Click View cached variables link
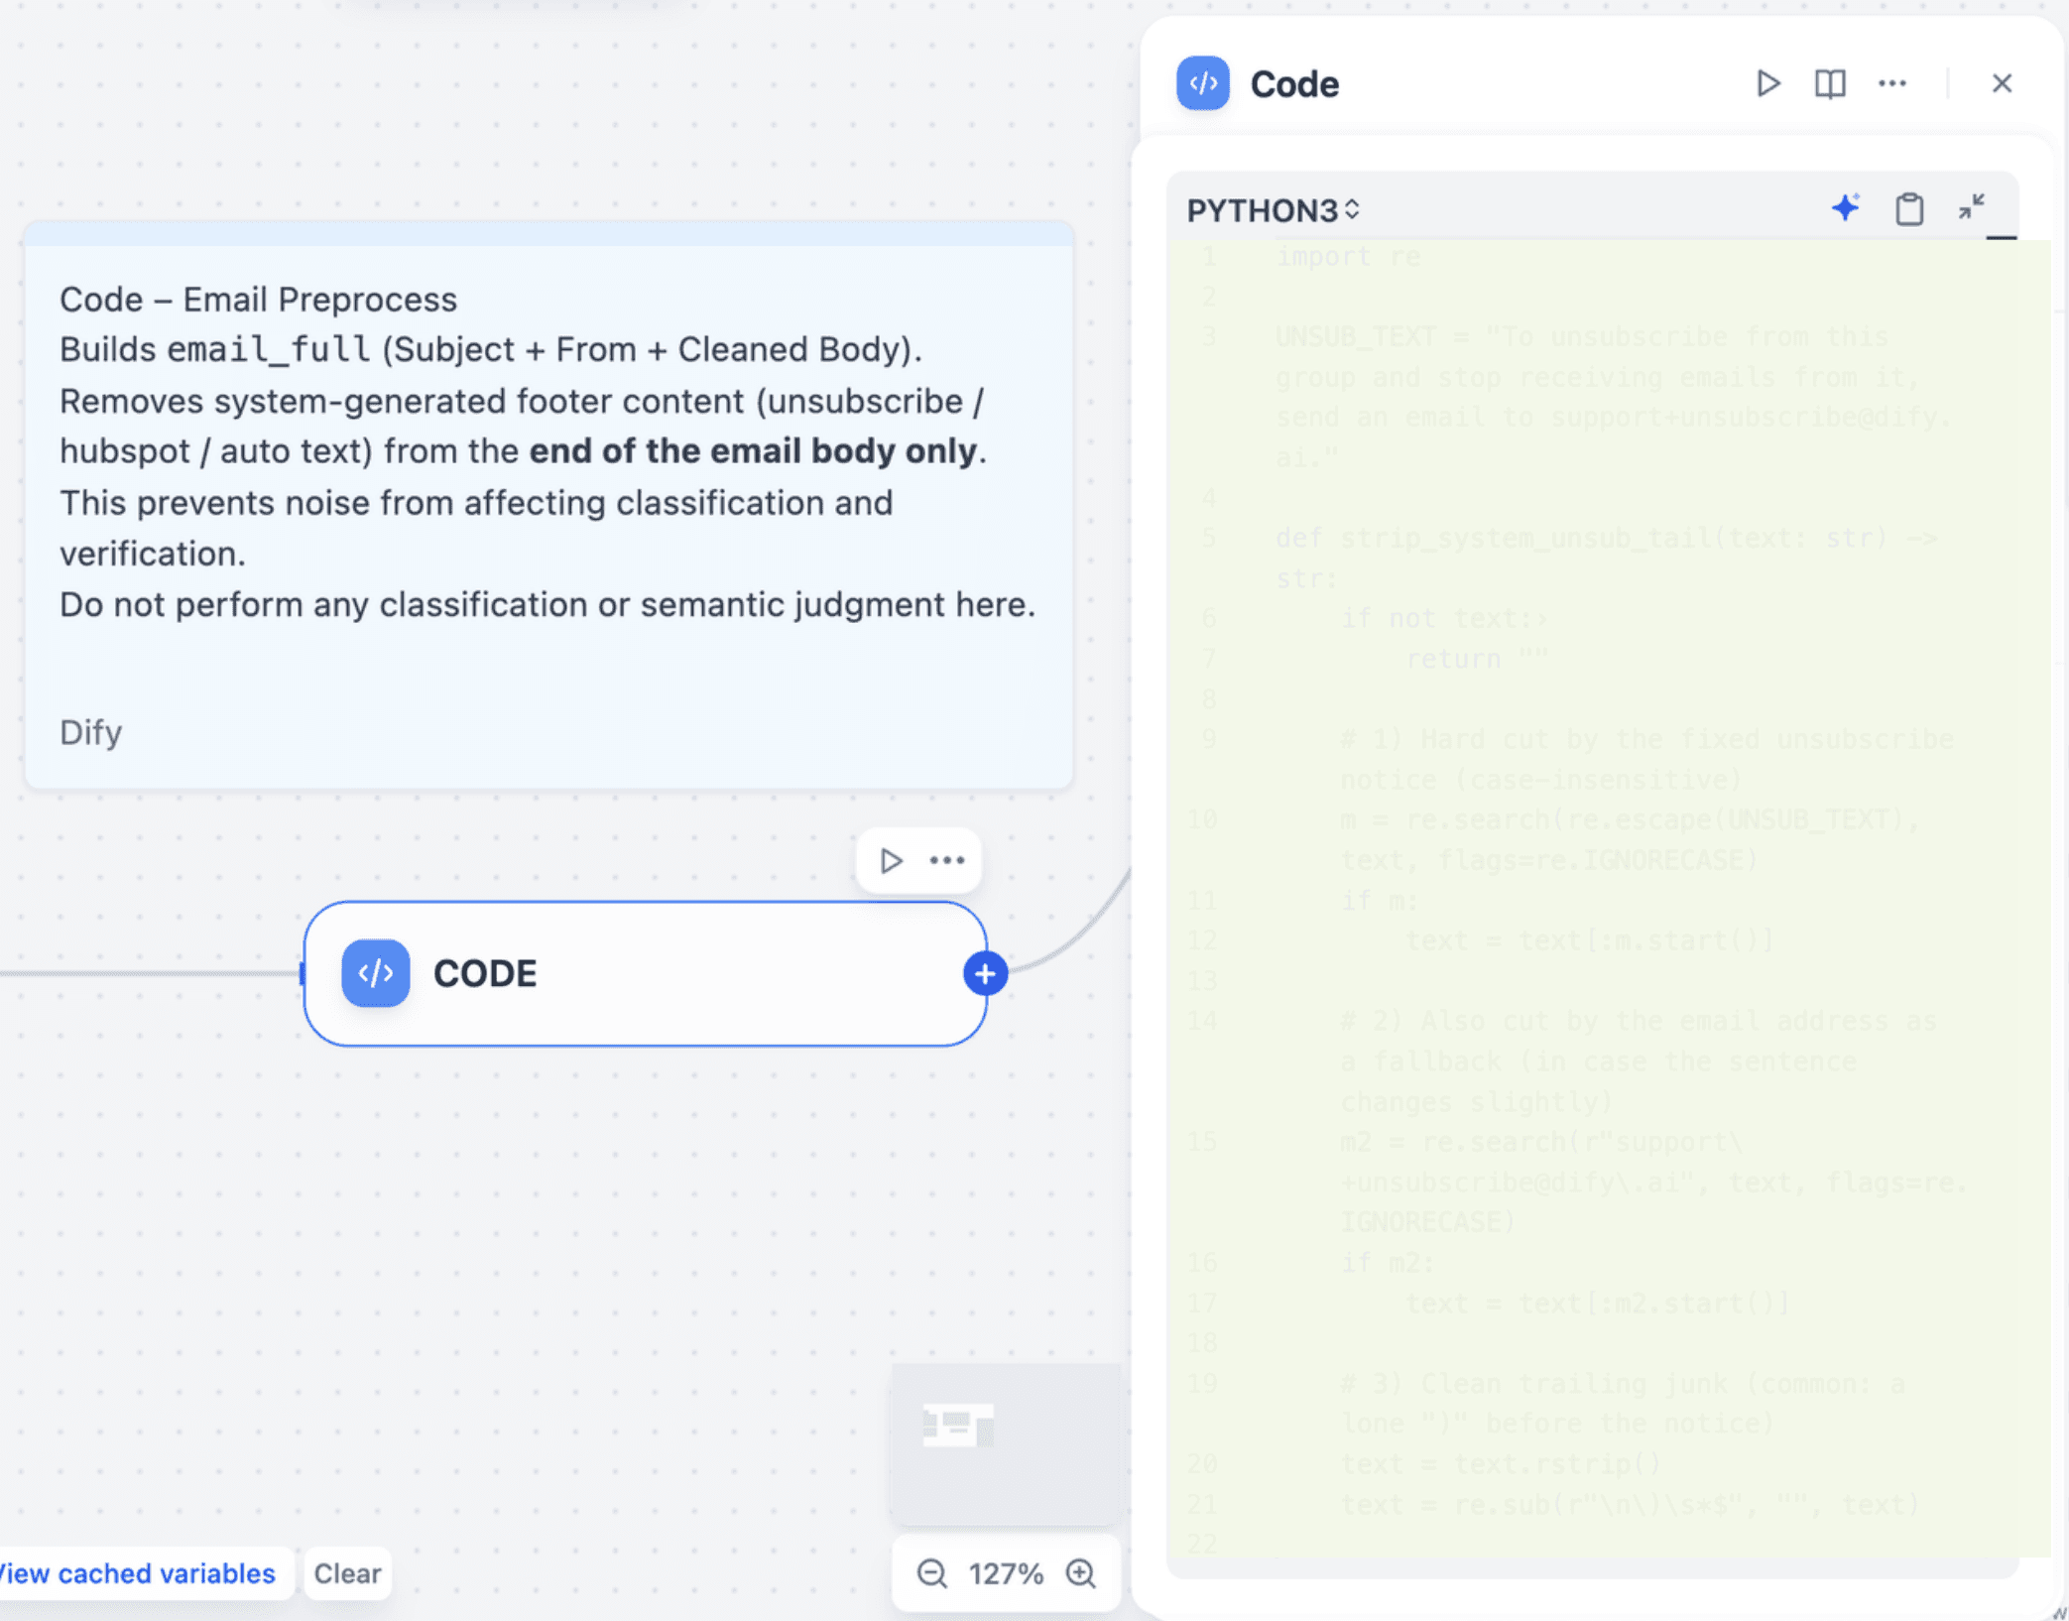 138,1573
